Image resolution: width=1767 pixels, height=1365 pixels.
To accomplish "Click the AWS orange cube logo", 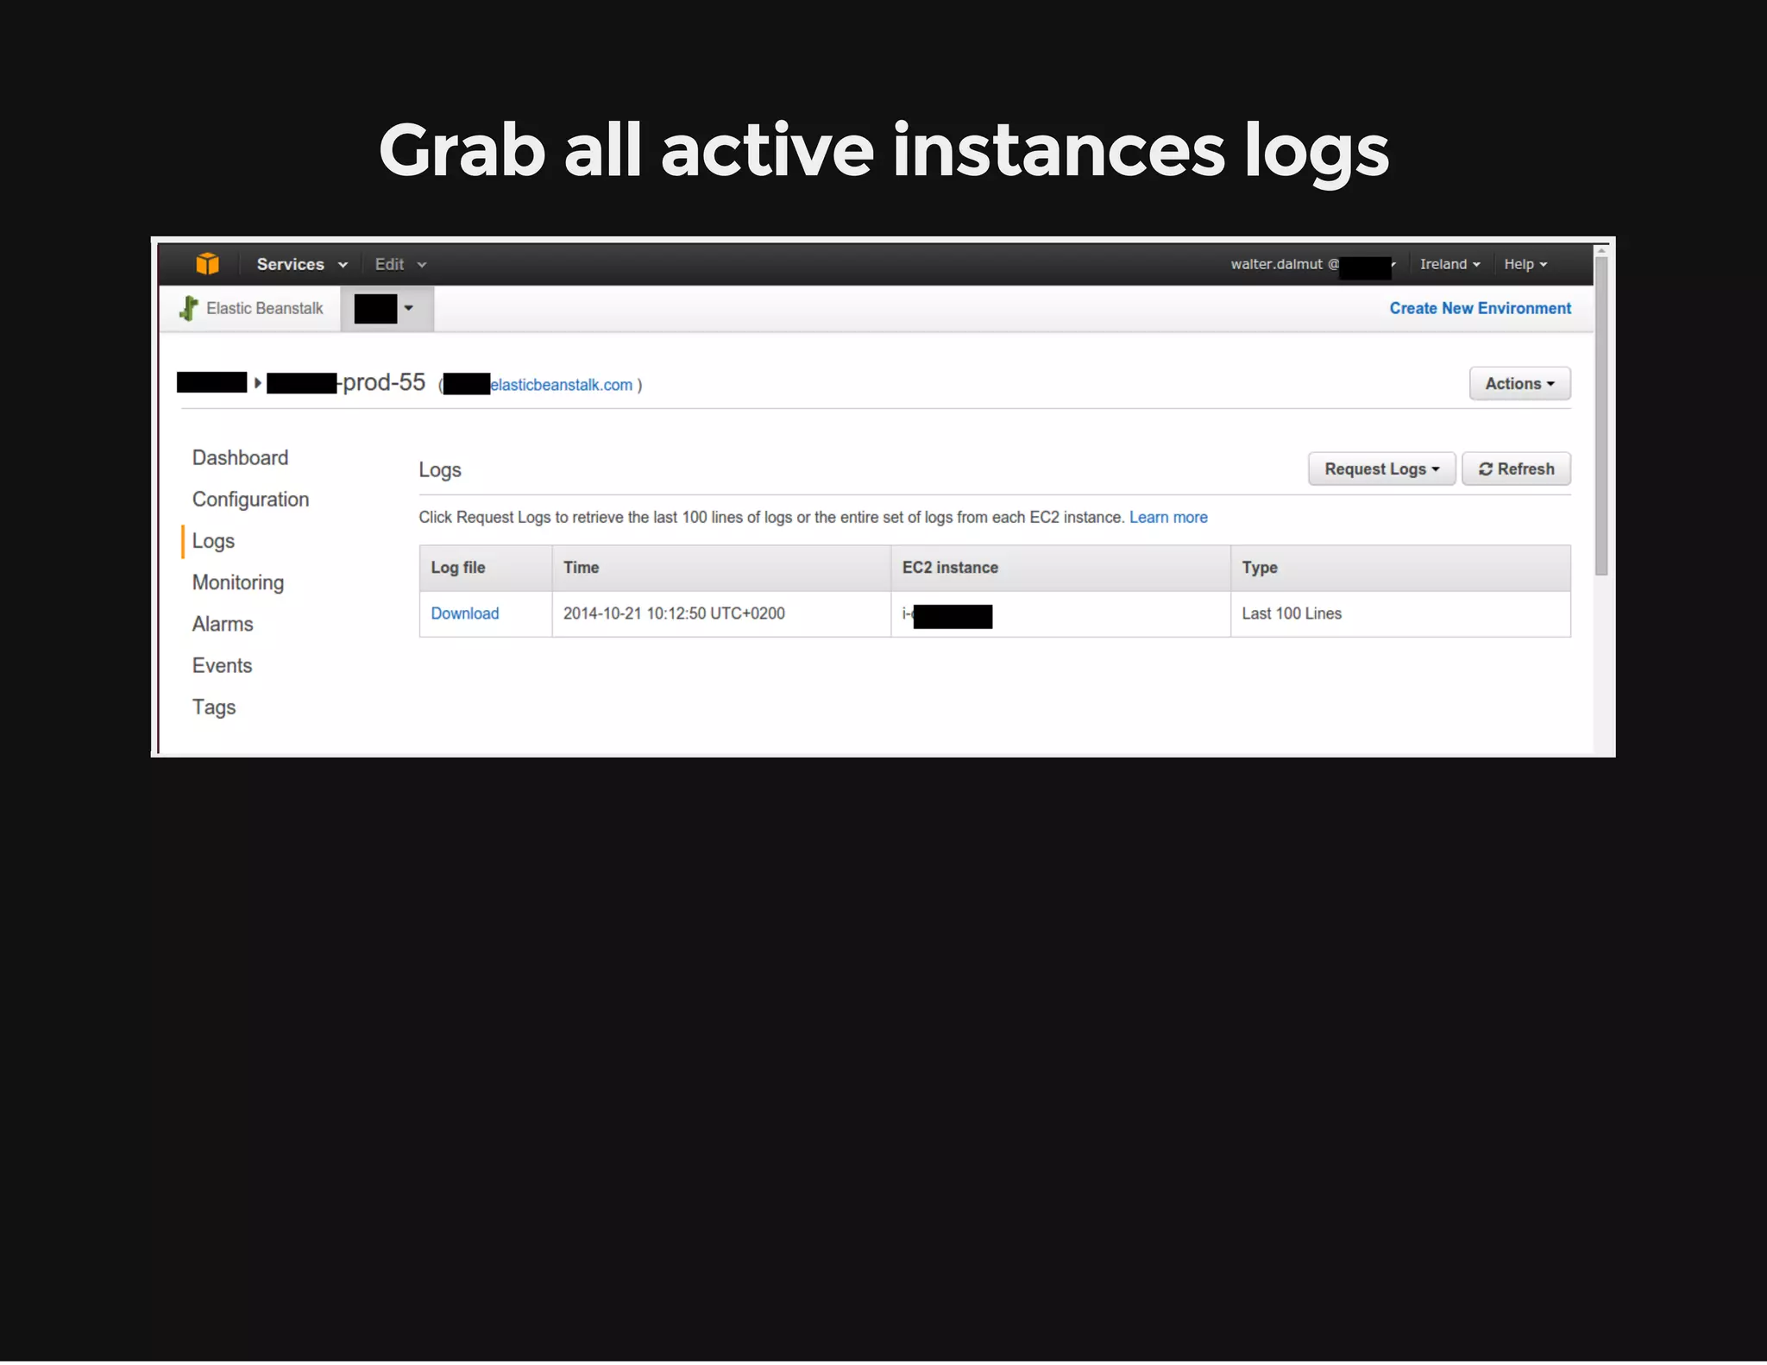I will 207,264.
